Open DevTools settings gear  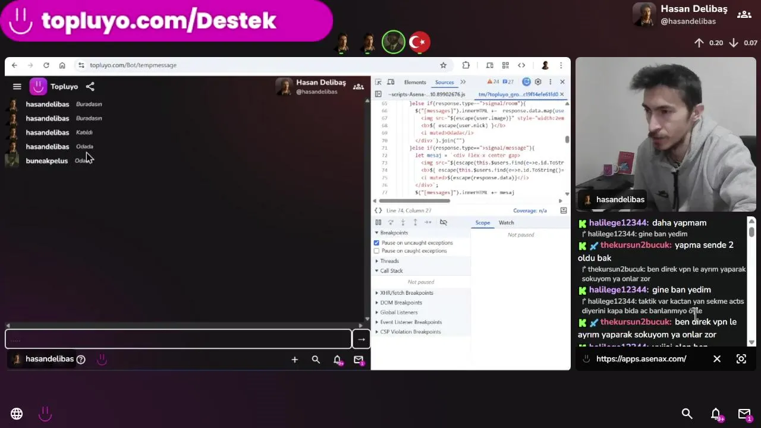click(x=538, y=82)
